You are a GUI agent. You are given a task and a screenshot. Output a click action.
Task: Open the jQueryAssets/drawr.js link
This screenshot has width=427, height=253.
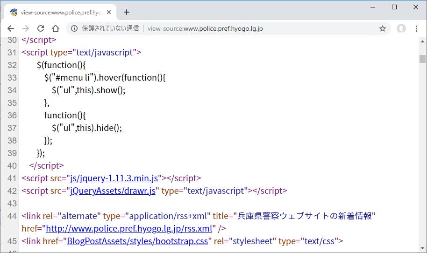113,191
